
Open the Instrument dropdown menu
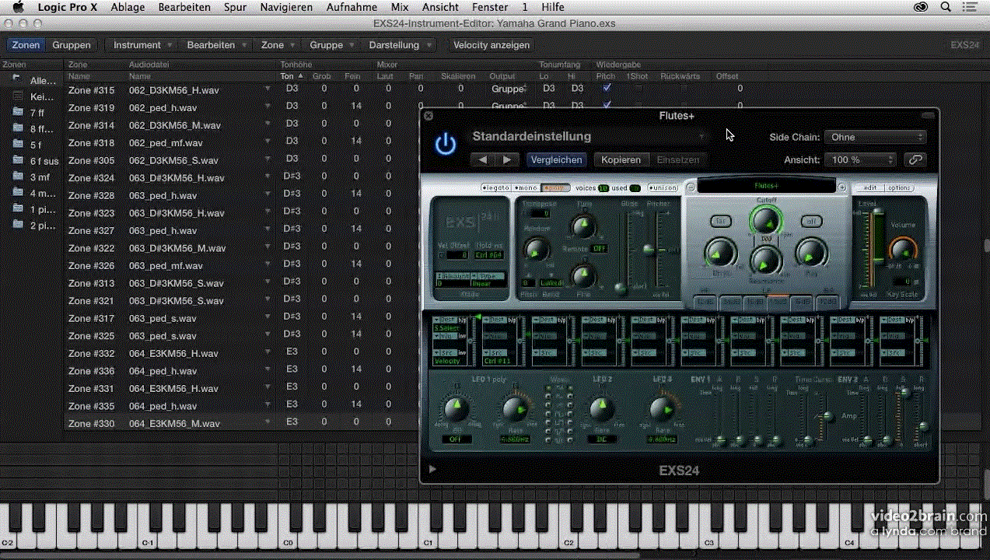coord(142,45)
